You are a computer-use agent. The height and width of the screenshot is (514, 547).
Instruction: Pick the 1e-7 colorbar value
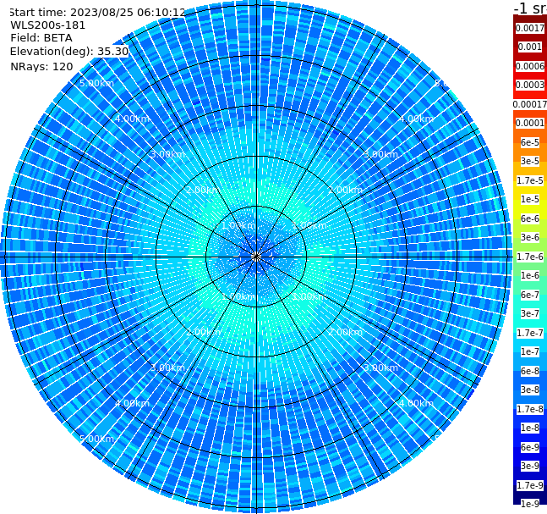pos(530,351)
